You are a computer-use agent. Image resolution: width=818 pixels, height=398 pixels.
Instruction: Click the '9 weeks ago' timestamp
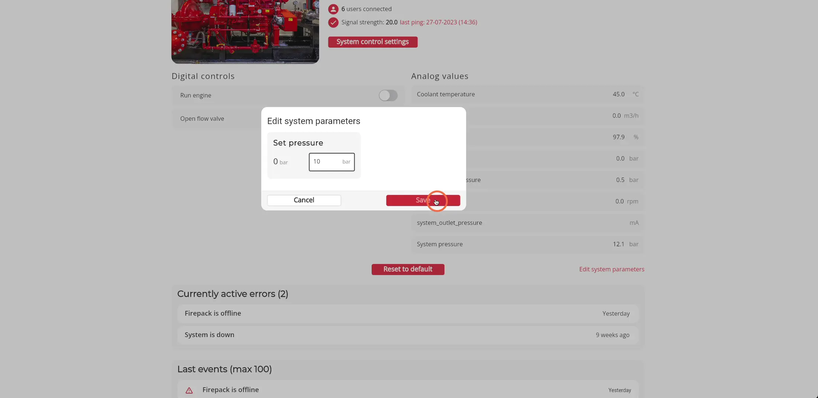click(x=612, y=335)
